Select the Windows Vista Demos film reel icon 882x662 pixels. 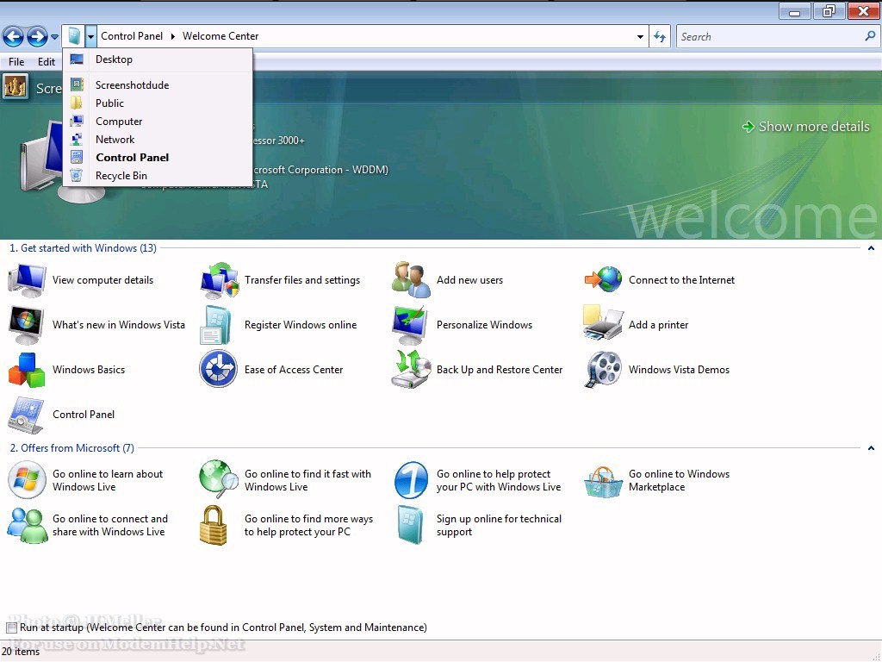click(x=603, y=369)
